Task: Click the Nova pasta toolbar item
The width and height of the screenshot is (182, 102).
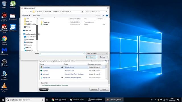Action: pyautogui.click(x=37, y=16)
